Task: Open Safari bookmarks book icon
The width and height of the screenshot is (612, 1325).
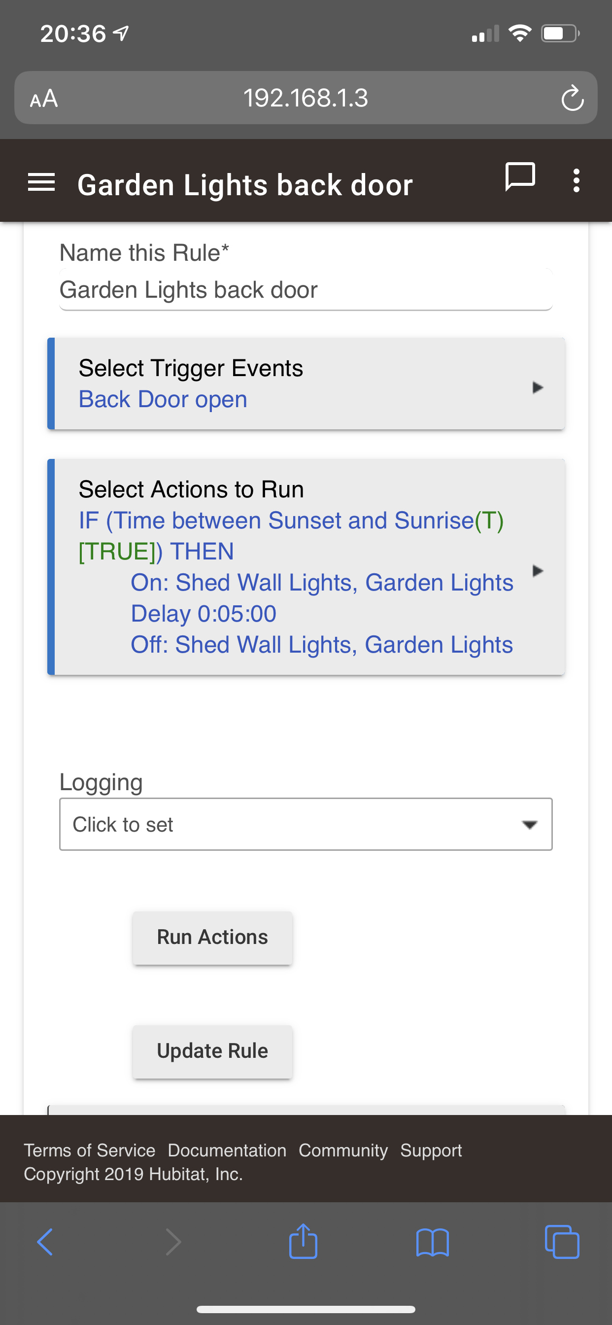Action: 433,1242
